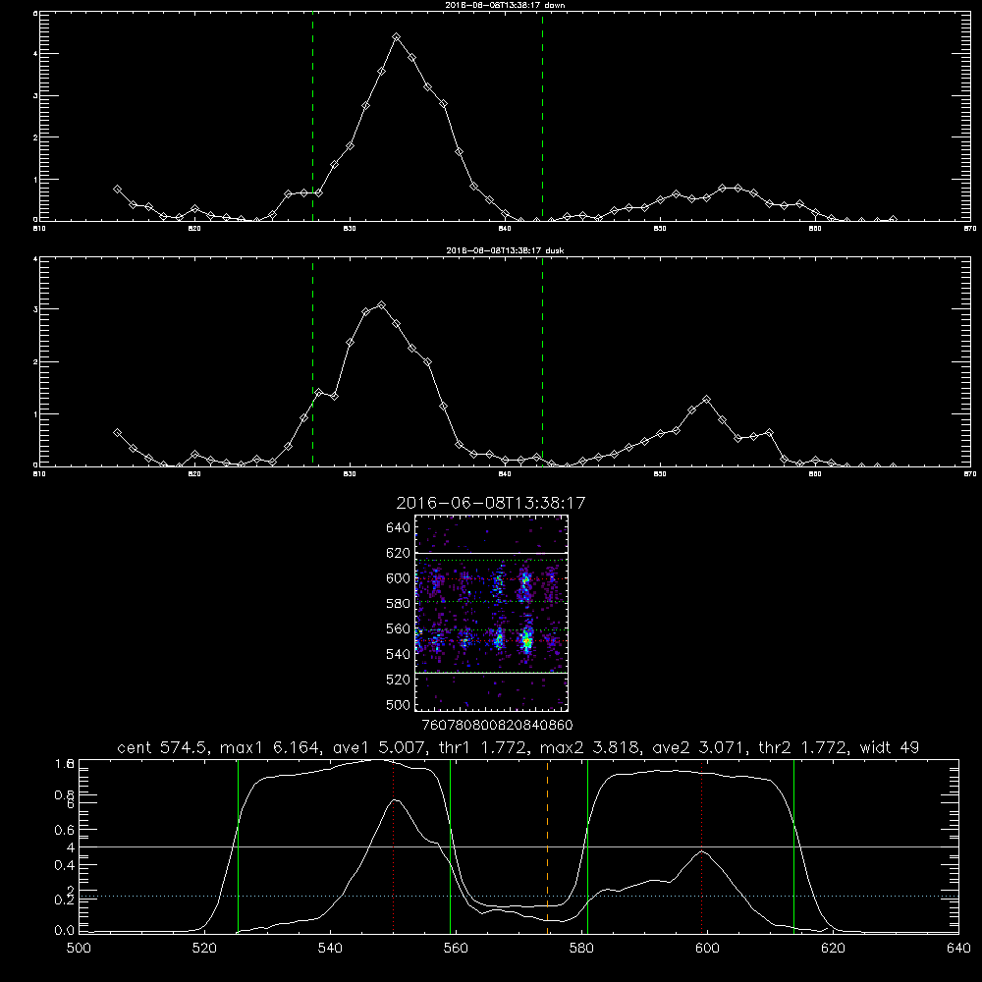This screenshot has width=982, height=982.
Task: Click the '600' label on the image y-axis
Action: pyautogui.click(x=399, y=578)
